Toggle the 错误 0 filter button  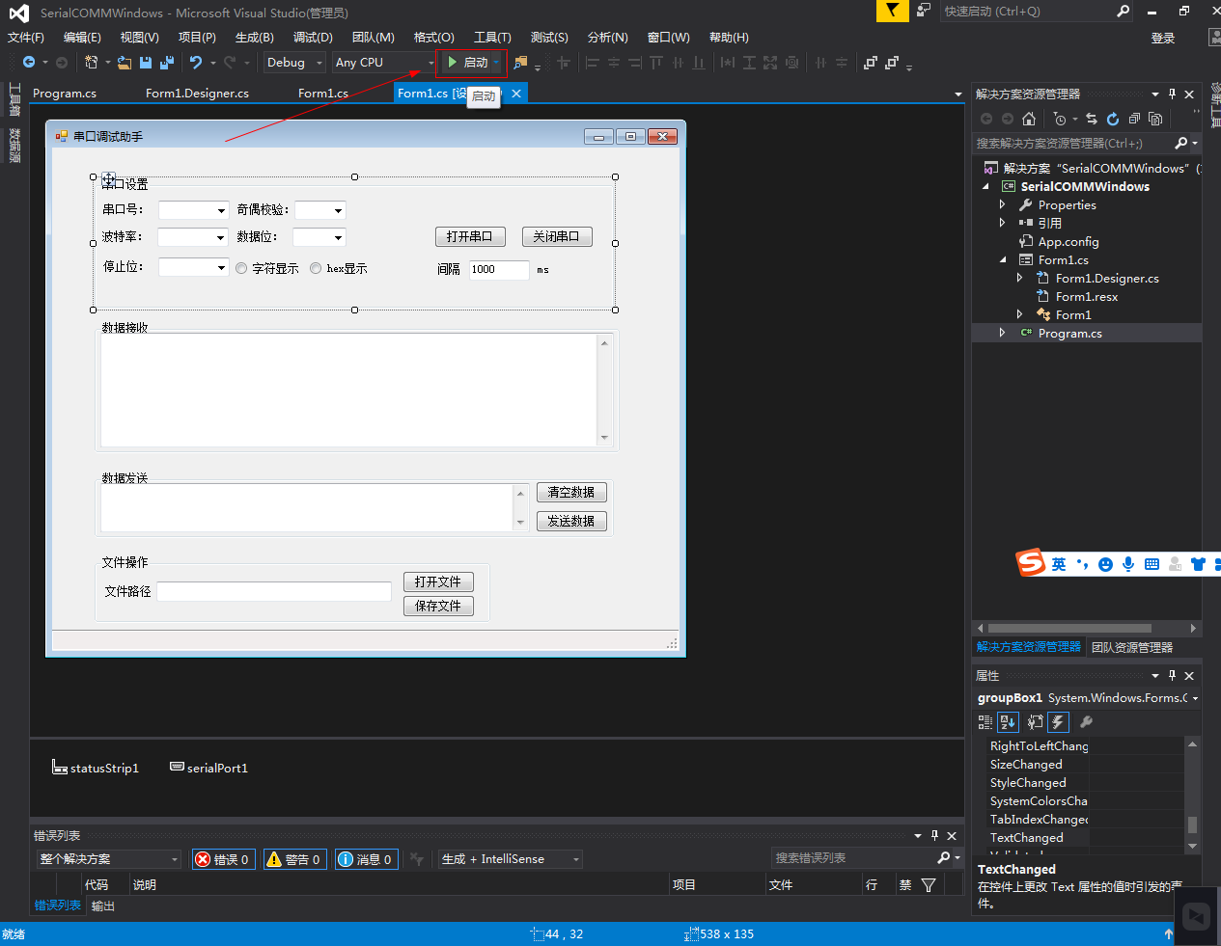click(x=223, y=859)
